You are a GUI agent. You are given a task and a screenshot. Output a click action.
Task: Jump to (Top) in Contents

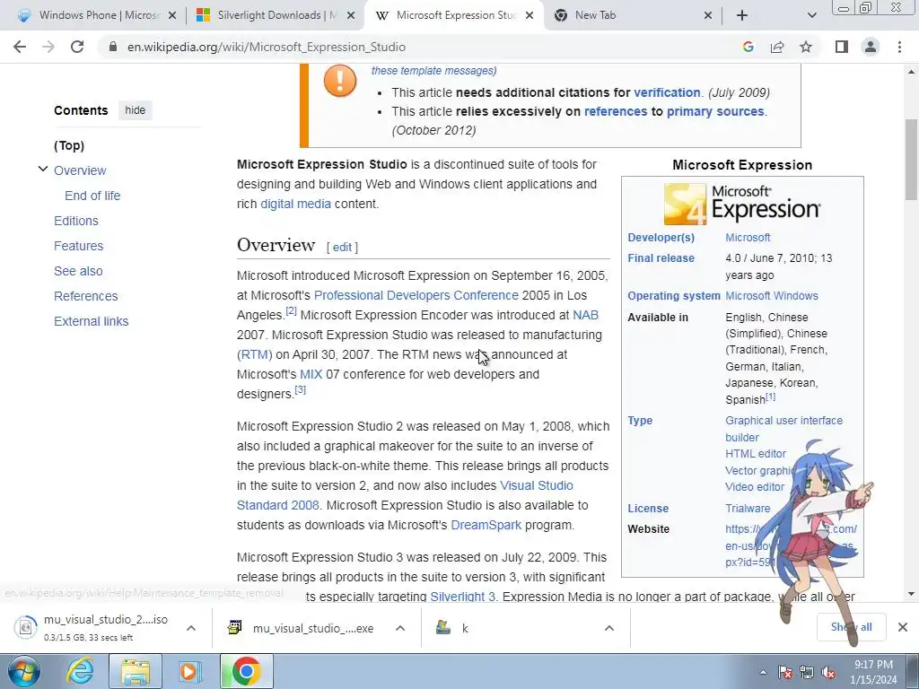[x=69, y=145]
